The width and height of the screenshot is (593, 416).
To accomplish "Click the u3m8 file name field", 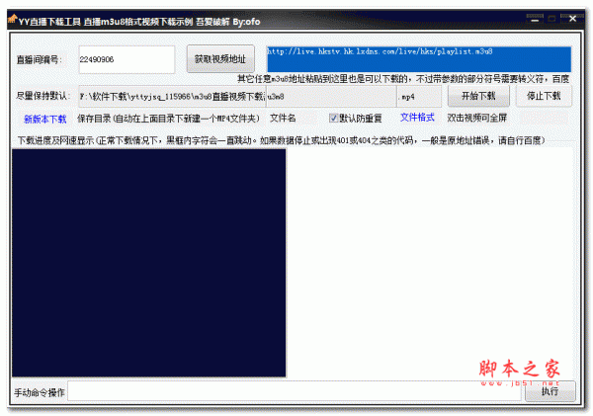I will (331, 97).
